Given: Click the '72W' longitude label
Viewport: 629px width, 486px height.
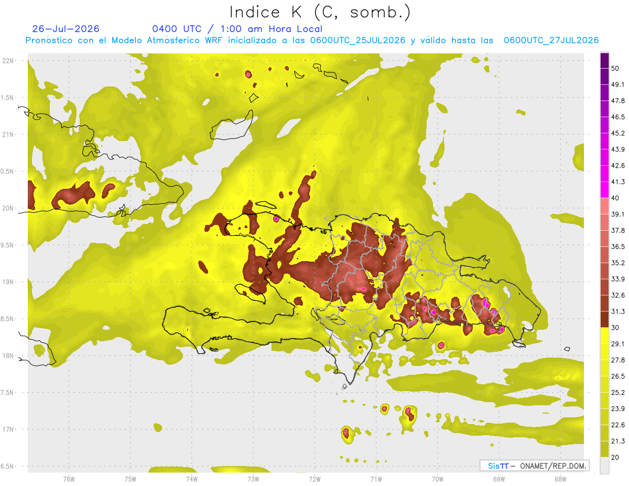Looking at the screenshot, I should 314,479.
